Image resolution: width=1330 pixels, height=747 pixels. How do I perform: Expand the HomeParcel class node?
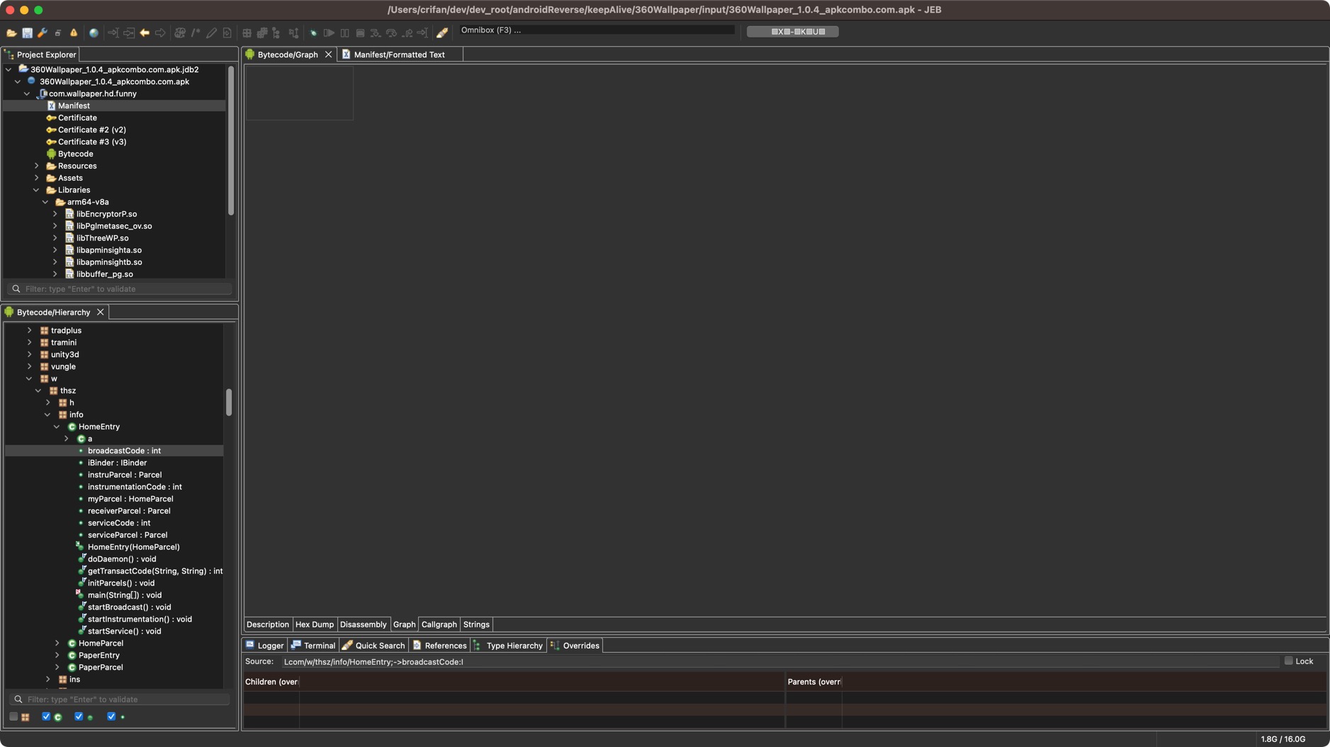tap(57, 643)
